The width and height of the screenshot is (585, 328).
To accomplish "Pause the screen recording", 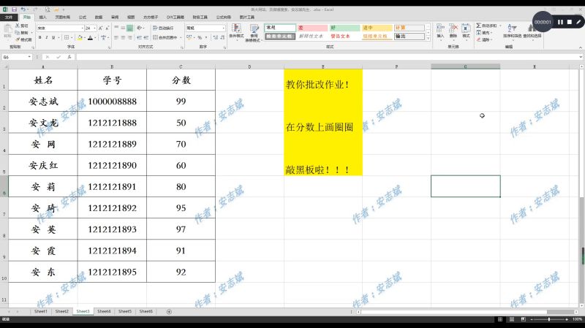I will tap(560, 22).
